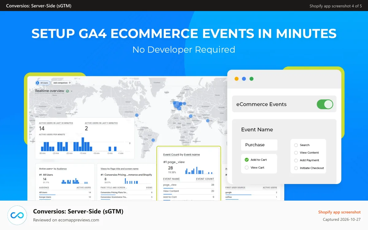Image resolution: width=368 pixels, height=230 pixels.
Task: Click the blue dot in the events window header
Action: click(x=244, y=79)
